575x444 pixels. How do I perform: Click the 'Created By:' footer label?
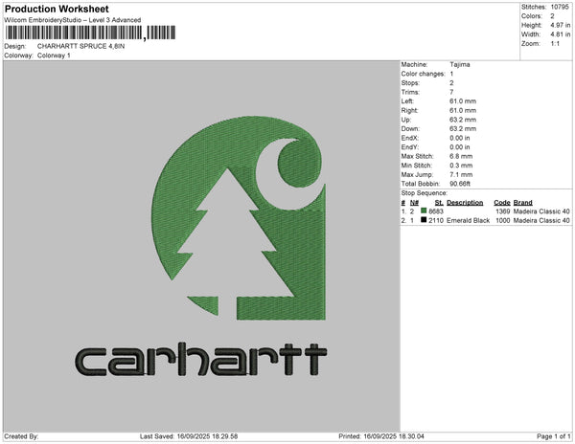(x=21, y=436)
